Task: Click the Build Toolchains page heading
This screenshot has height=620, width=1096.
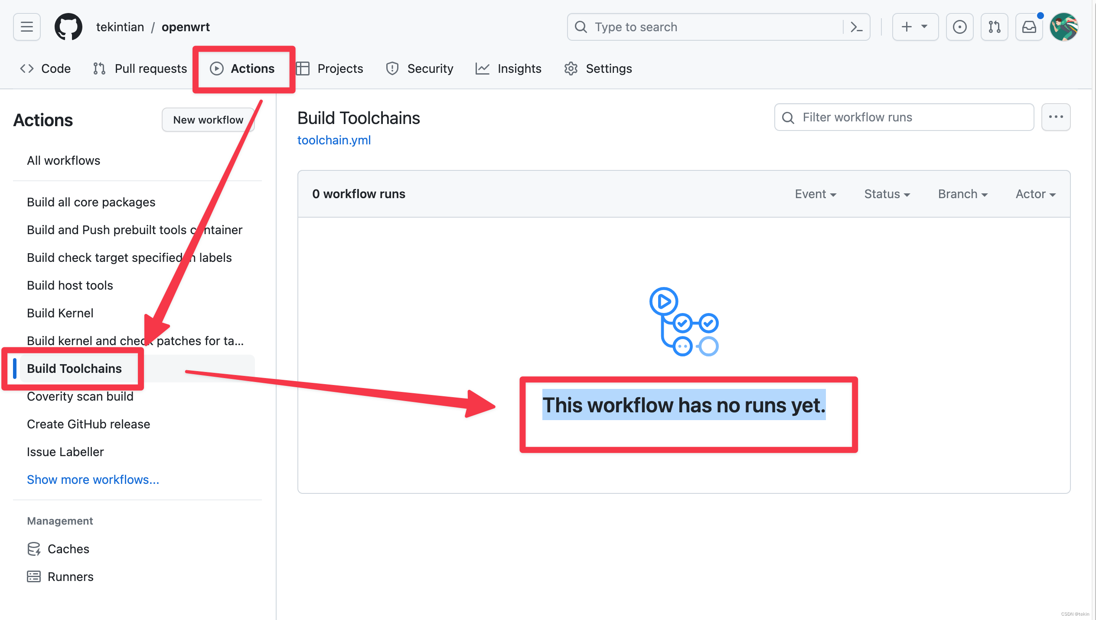Action: (x=359, y=118)
